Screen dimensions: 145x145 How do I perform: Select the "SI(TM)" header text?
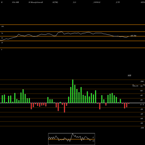tap(55, 2)
